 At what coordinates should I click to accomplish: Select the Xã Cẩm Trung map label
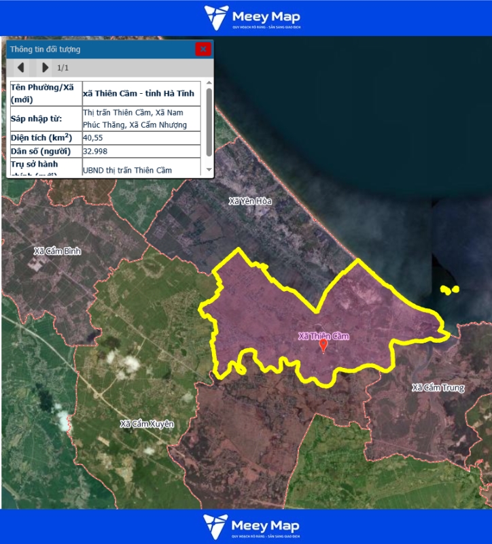click(438, 388)
